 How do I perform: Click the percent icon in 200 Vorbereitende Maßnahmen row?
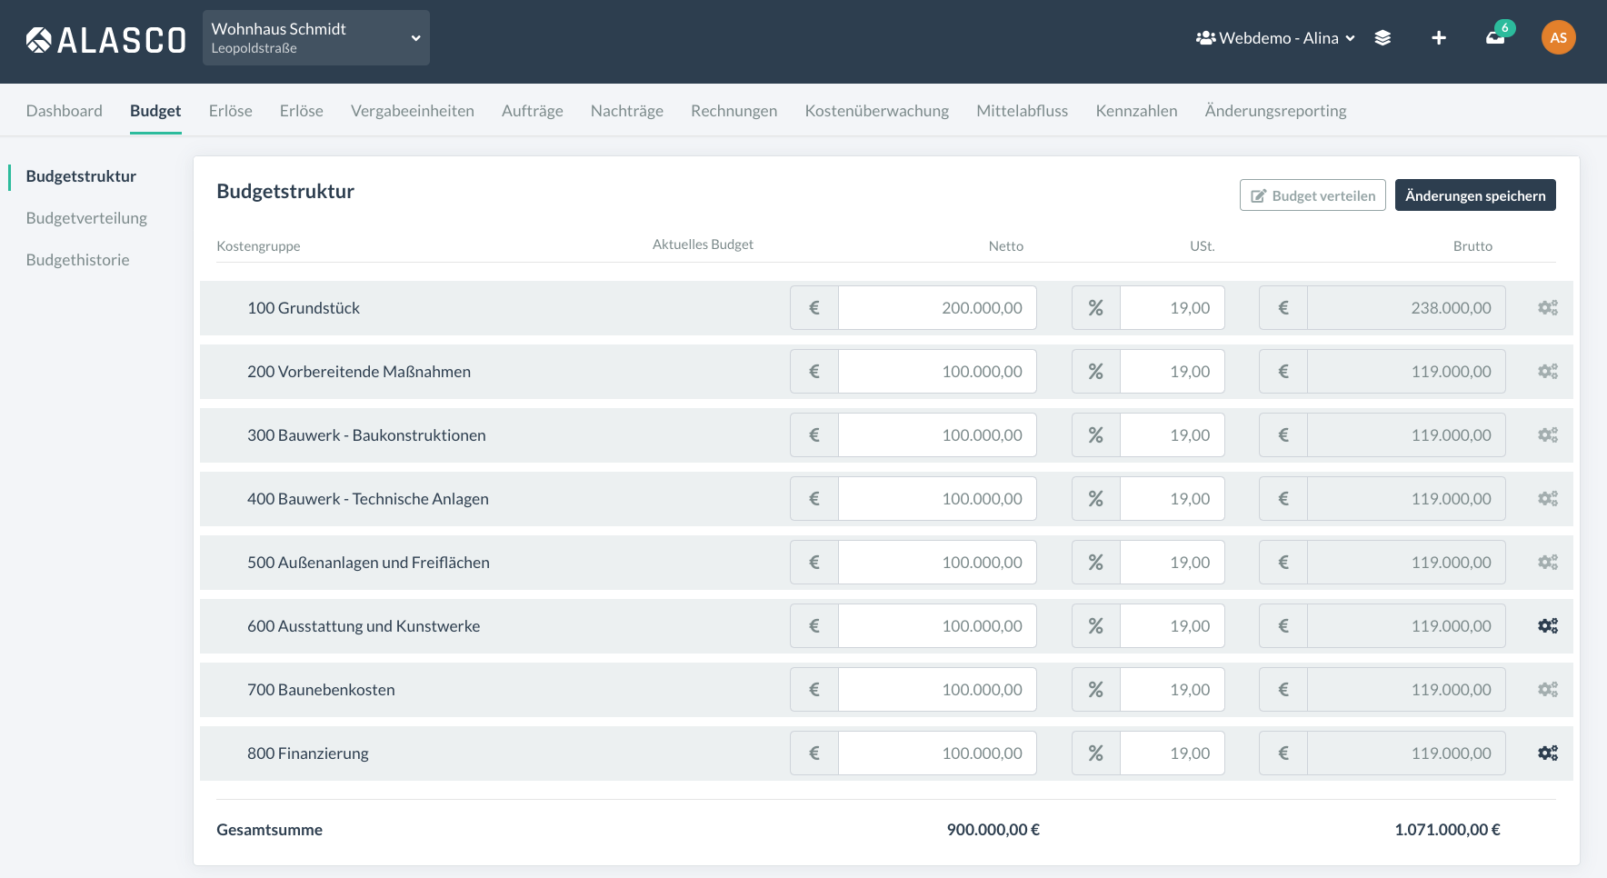tap(1096, 372)
